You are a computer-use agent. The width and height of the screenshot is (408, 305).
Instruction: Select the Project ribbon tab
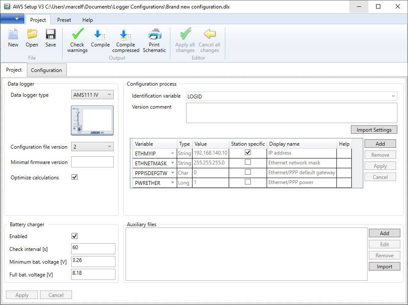click(38, 20)
